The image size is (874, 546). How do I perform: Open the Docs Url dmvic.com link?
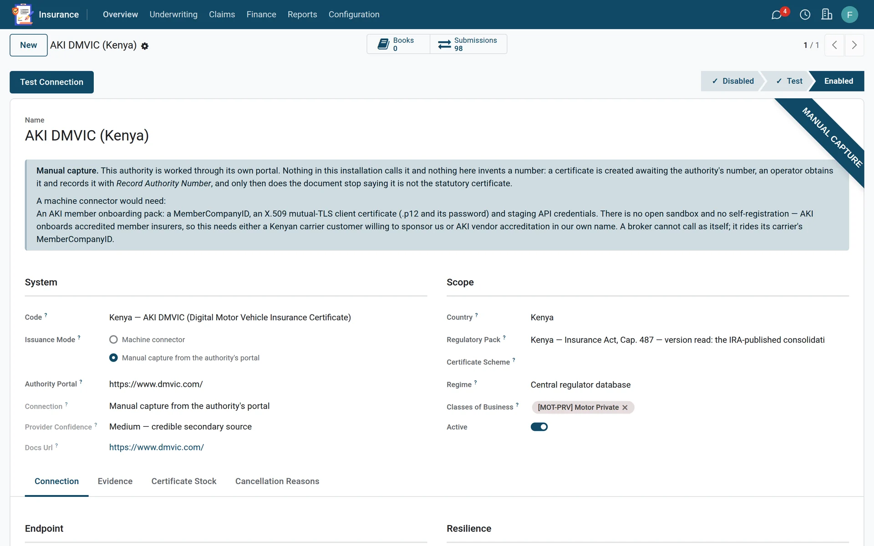click(x=157, y=447)
